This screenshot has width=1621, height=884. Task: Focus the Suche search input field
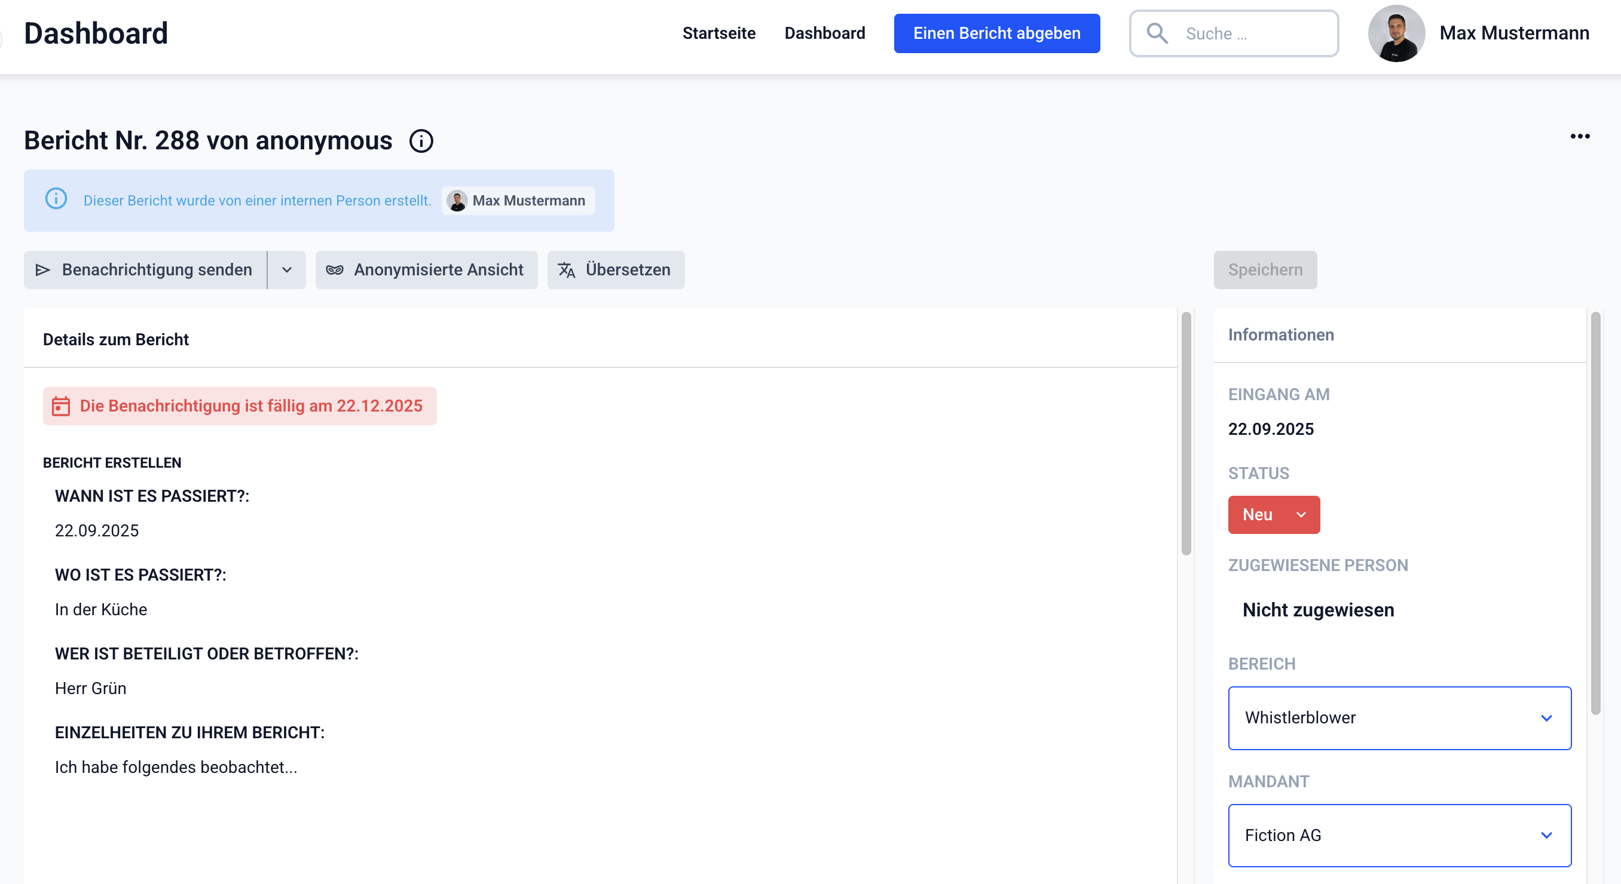(1252, 33)
